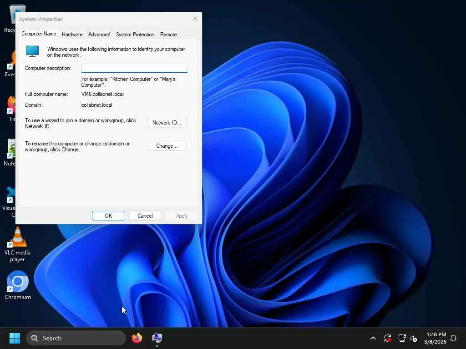The width and height of the screenshot is (466, 349).
Task: Click the Computer description input field
Action: [x=134, y=68]
